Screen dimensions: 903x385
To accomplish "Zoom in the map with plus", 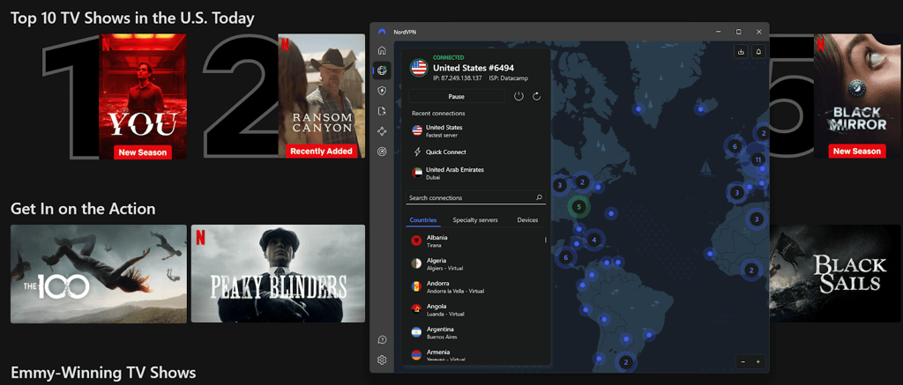I will pyautogui.click(x=757, y=362).
